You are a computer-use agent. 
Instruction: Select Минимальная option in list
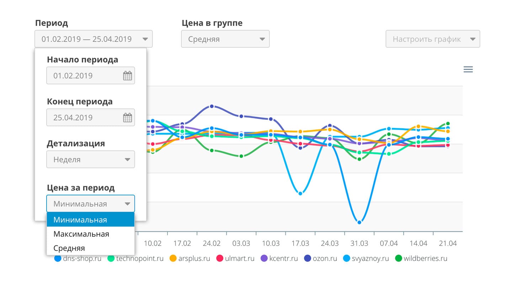[91, 220]
